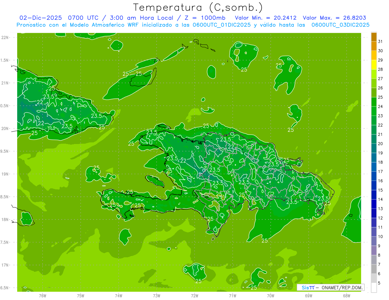Select the teal legend swatch between 19 and 20
389x300 pixels.
374,148
